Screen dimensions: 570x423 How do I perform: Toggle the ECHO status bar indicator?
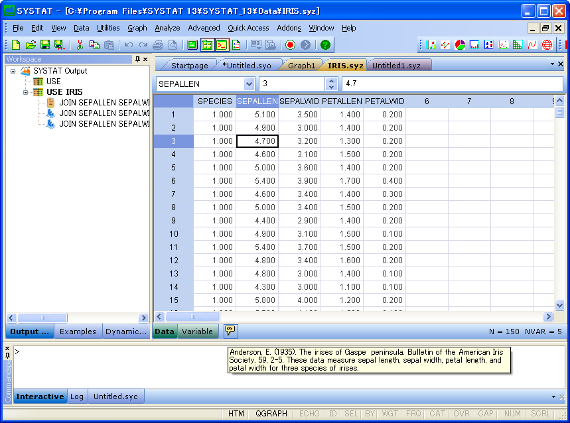point(309,414)
